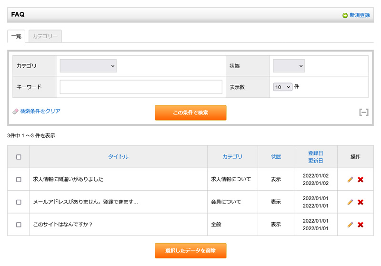Click the eraser icon by 検索条件をクリア
381x266 pixels.
coord(16,112)
